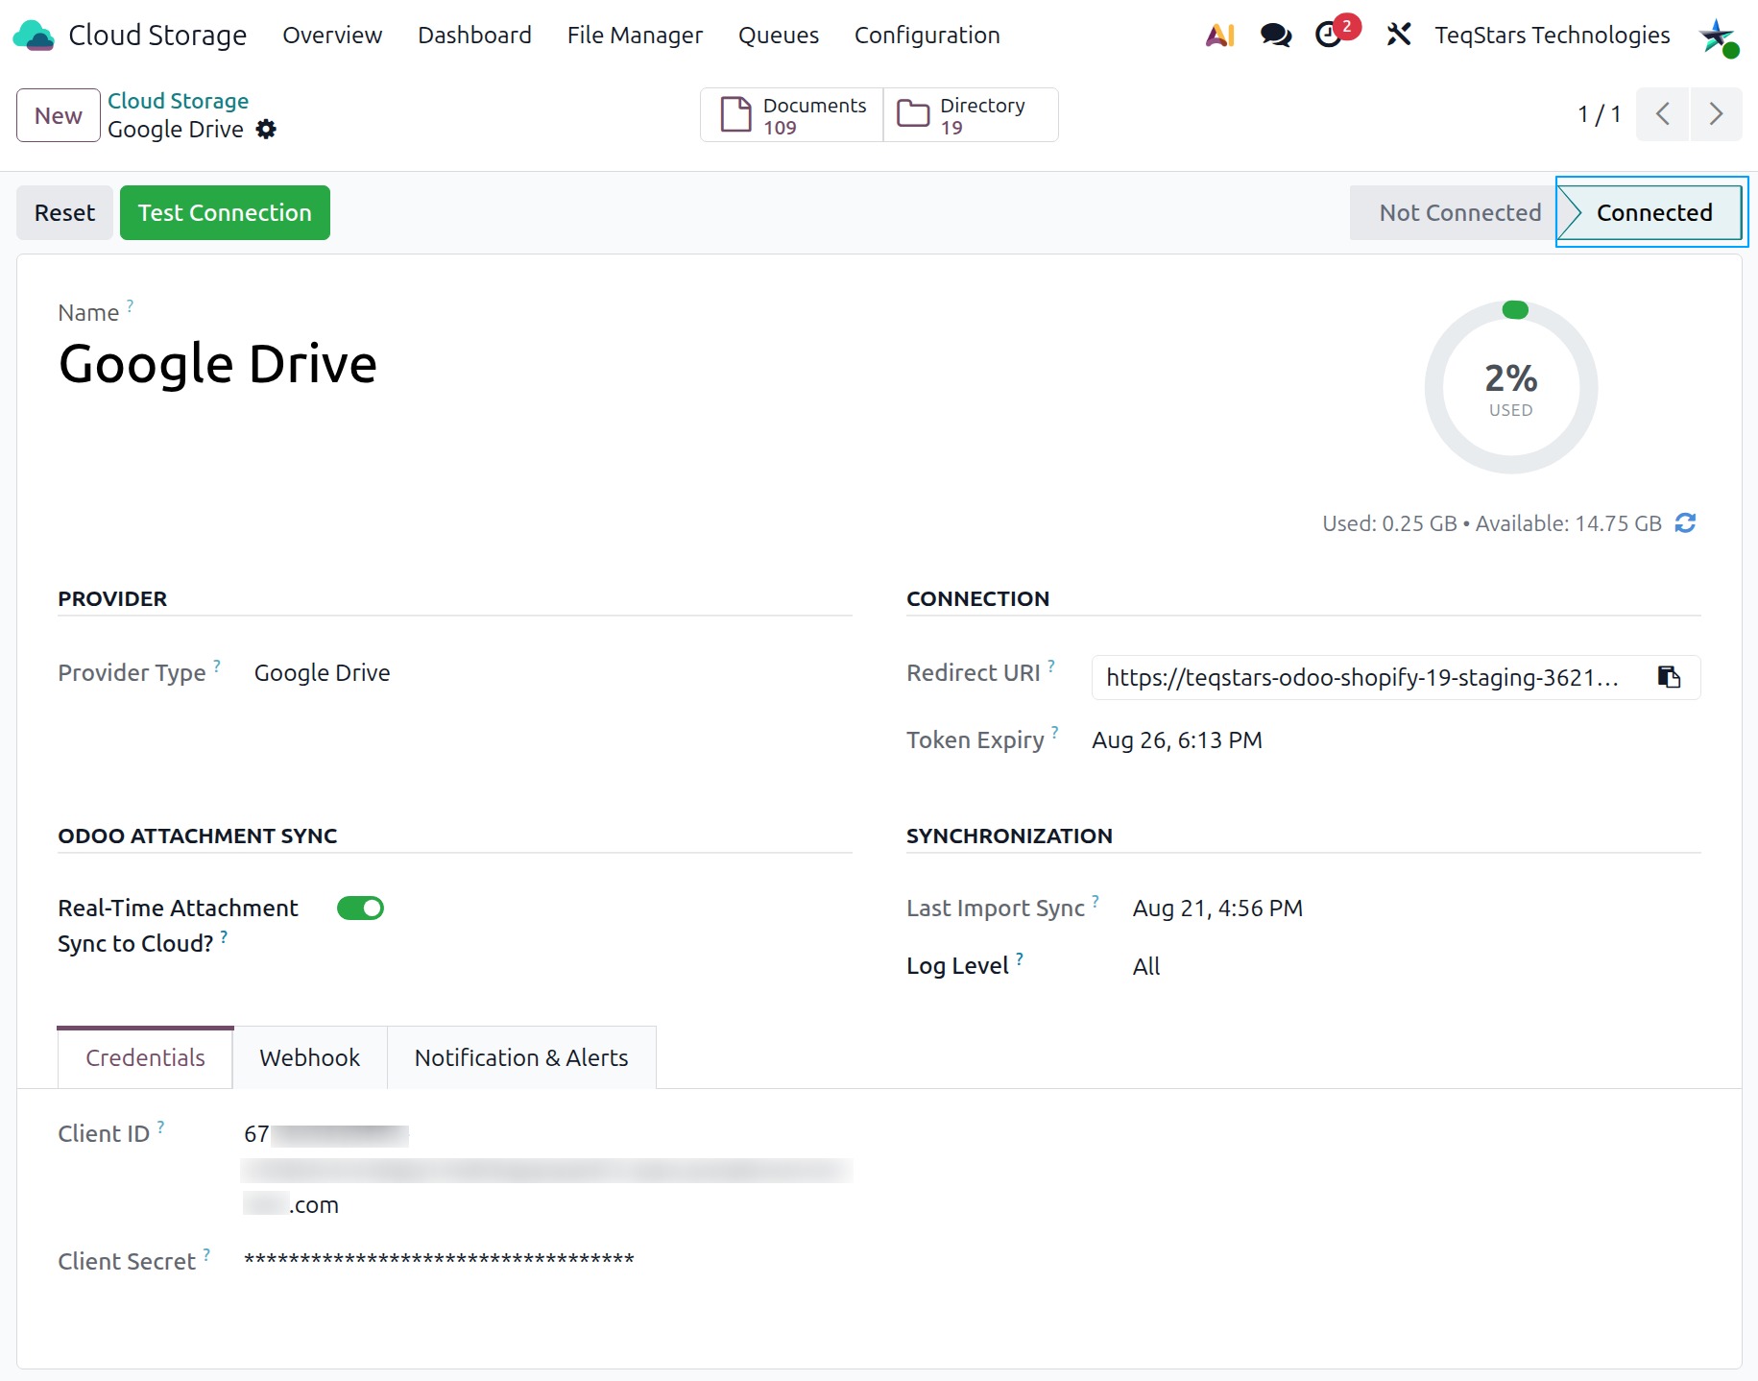This screenshot has height=1381, width=1758.
Task: Click the Token Expiry date value
Action: click(x=1177, y=740)
